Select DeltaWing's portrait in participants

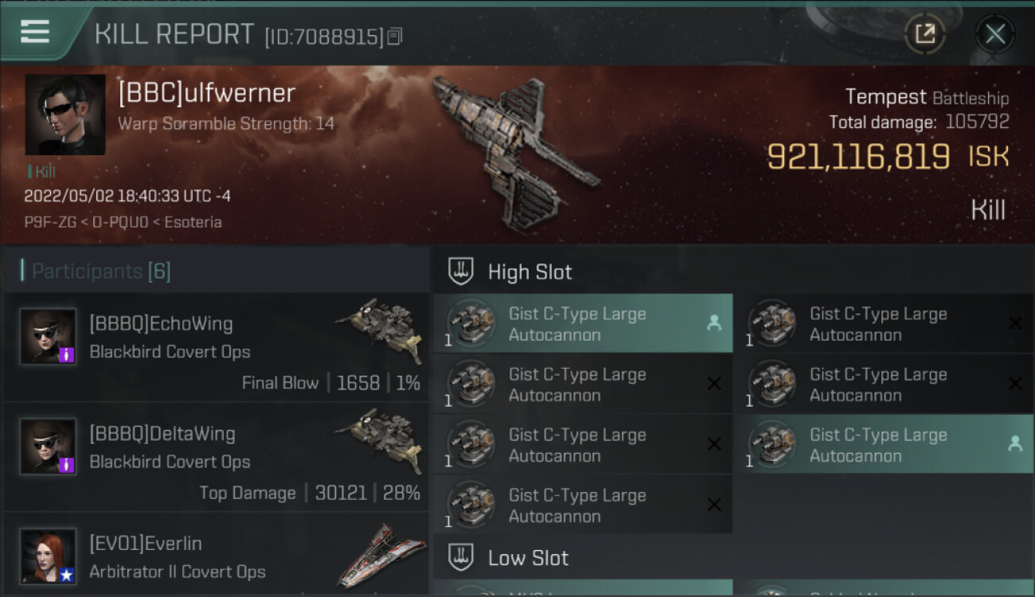[x=48, y=447]
